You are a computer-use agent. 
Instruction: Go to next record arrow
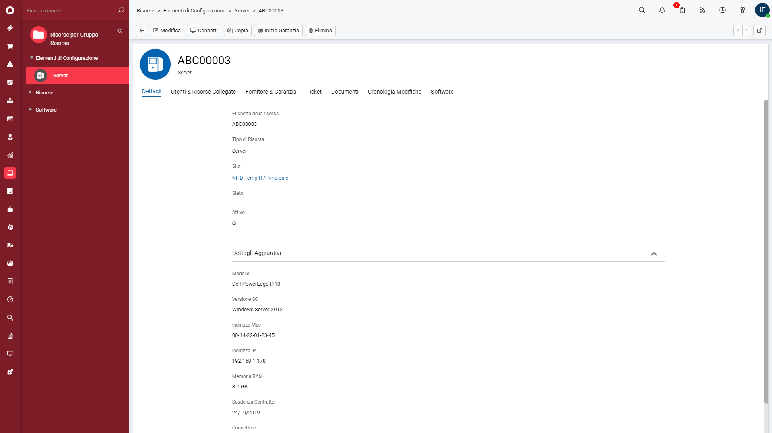(747, 31)
